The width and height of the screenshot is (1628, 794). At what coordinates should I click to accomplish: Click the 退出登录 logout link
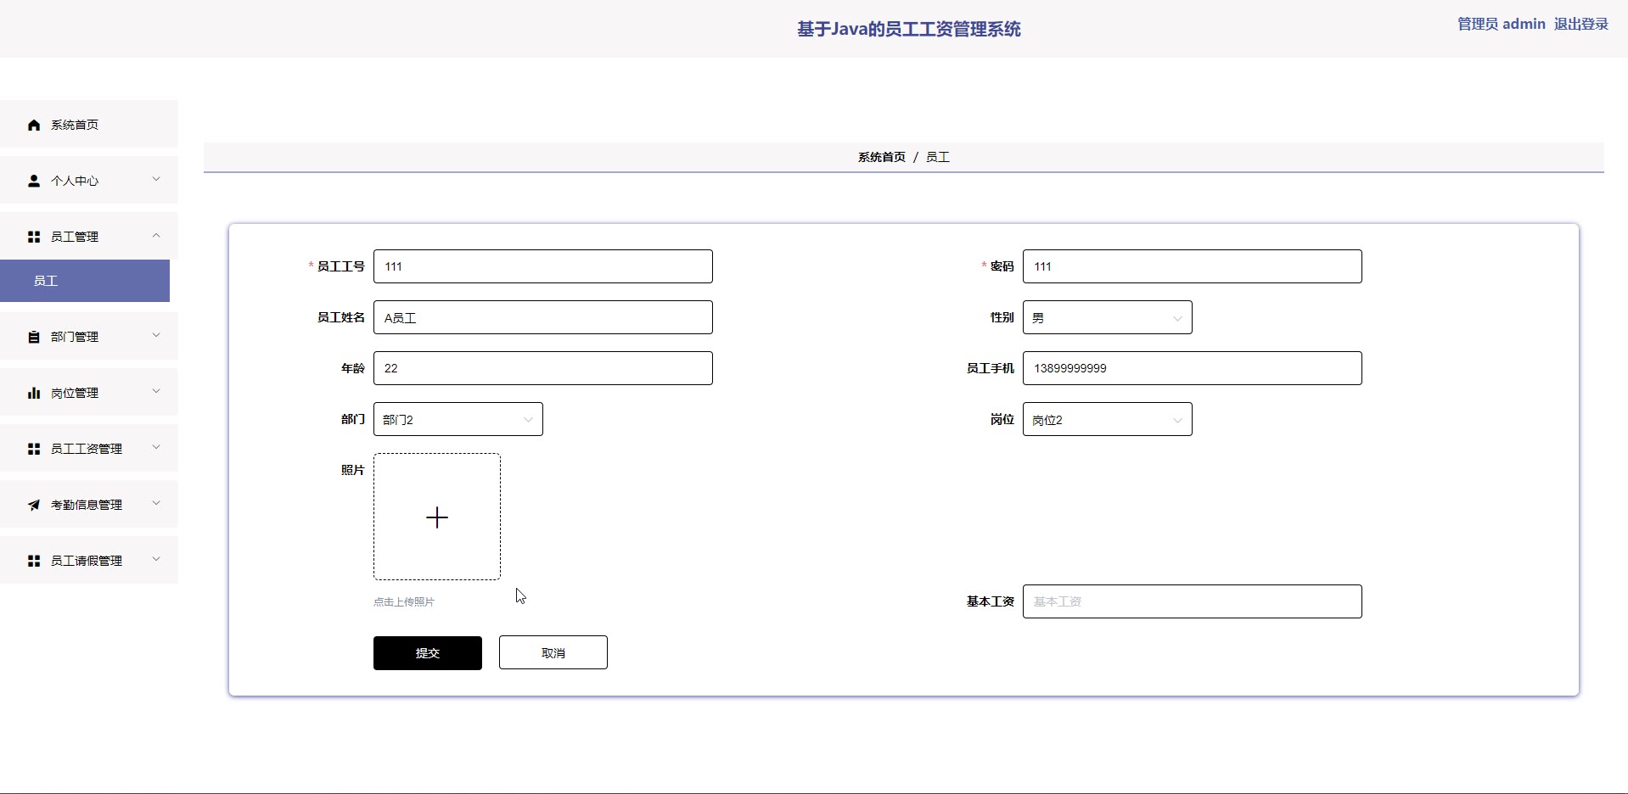(1580, 24)
